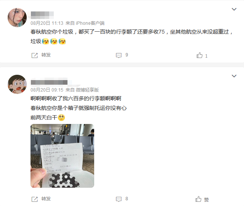Open comments icon on the first post

tap(119, 55)
